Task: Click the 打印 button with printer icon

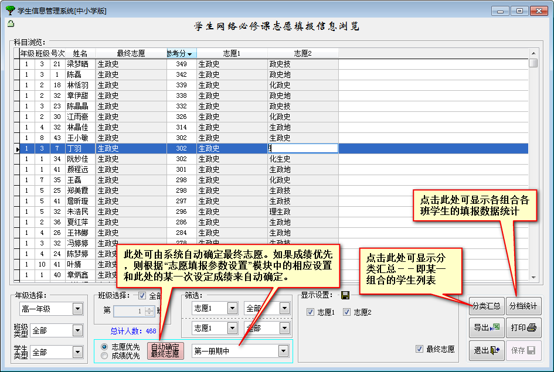Action: tap(523, 327)
